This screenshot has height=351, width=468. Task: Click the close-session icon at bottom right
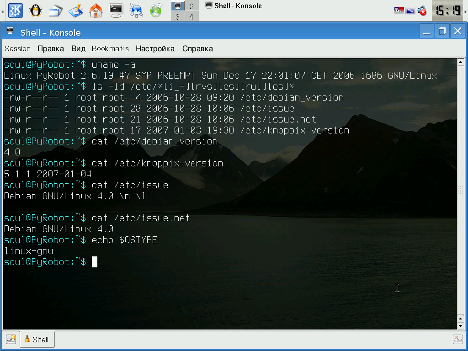click(x=457, y=339)
